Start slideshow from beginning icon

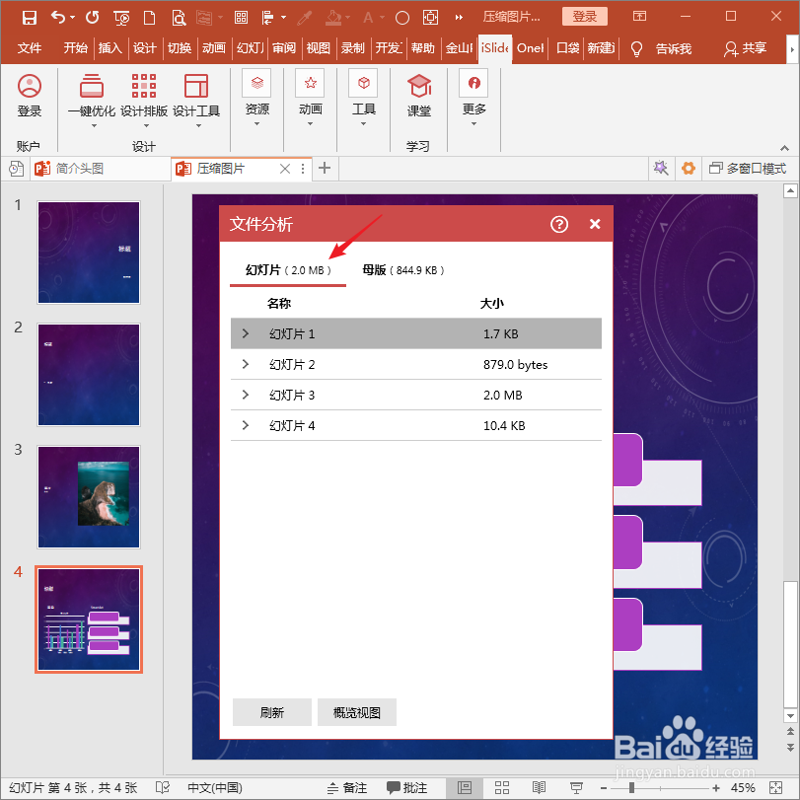121,19
